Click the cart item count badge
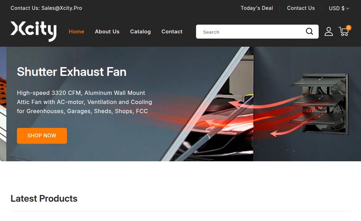The height and width of the screenshot is (221, 361). [349, 27]
